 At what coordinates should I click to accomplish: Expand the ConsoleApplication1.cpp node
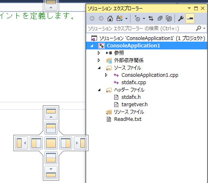click(106, 75)
